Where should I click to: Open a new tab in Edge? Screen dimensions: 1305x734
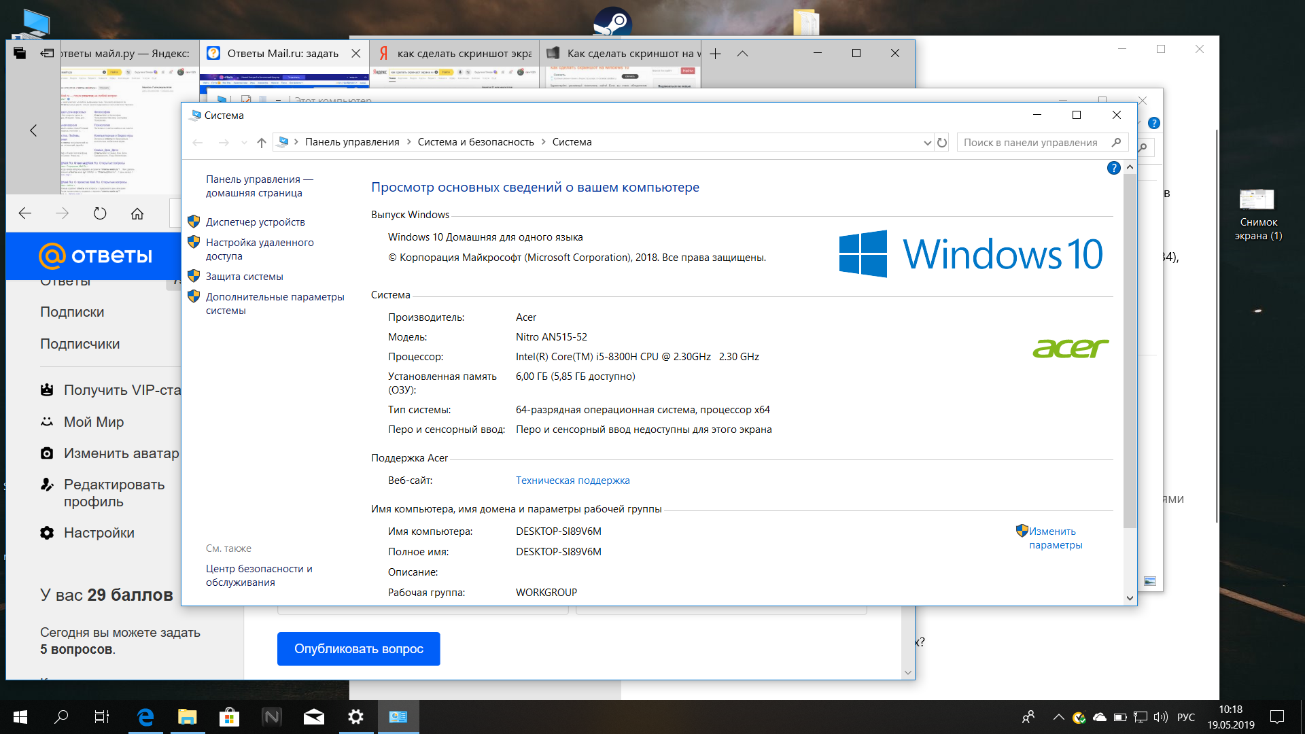[715, 54]
